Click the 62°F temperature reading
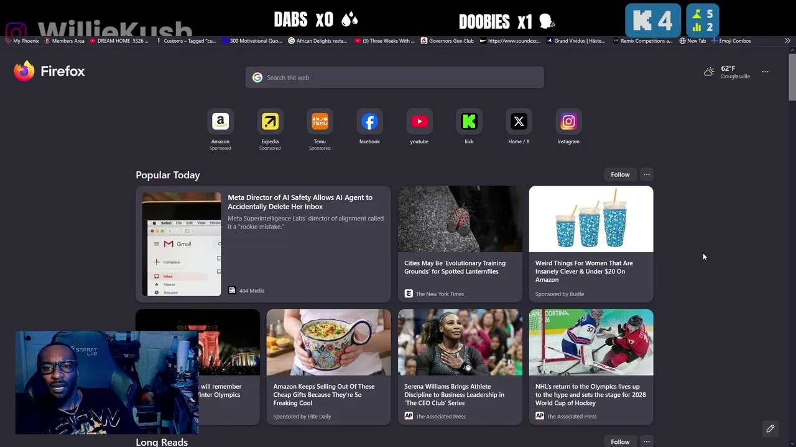This screenshot has width=796, height=447. [x=728, y=68]
